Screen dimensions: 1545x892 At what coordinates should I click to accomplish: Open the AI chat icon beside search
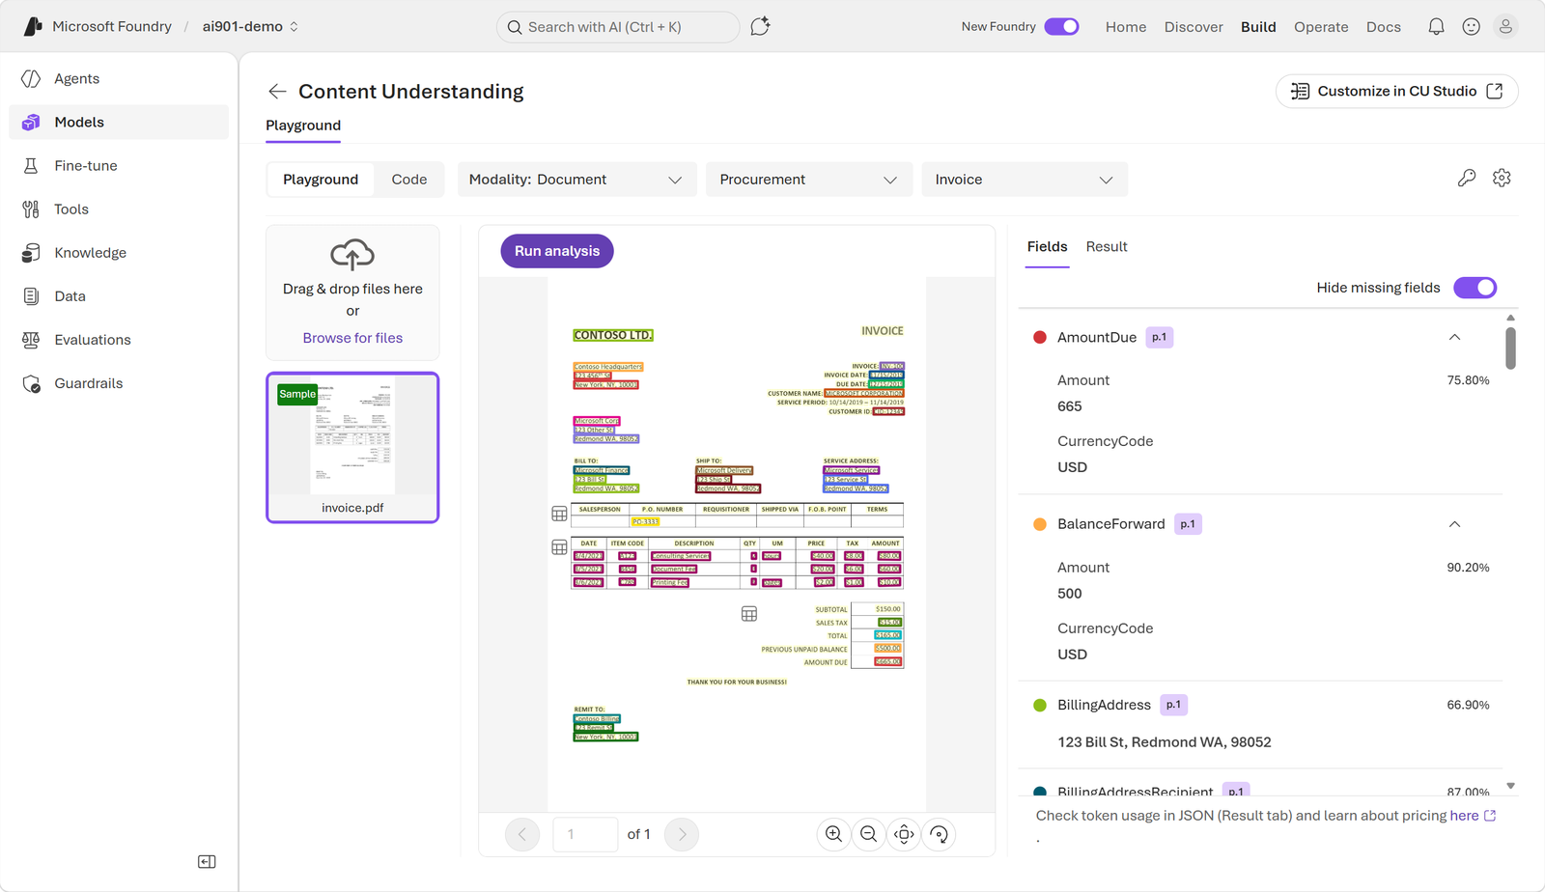760,26
